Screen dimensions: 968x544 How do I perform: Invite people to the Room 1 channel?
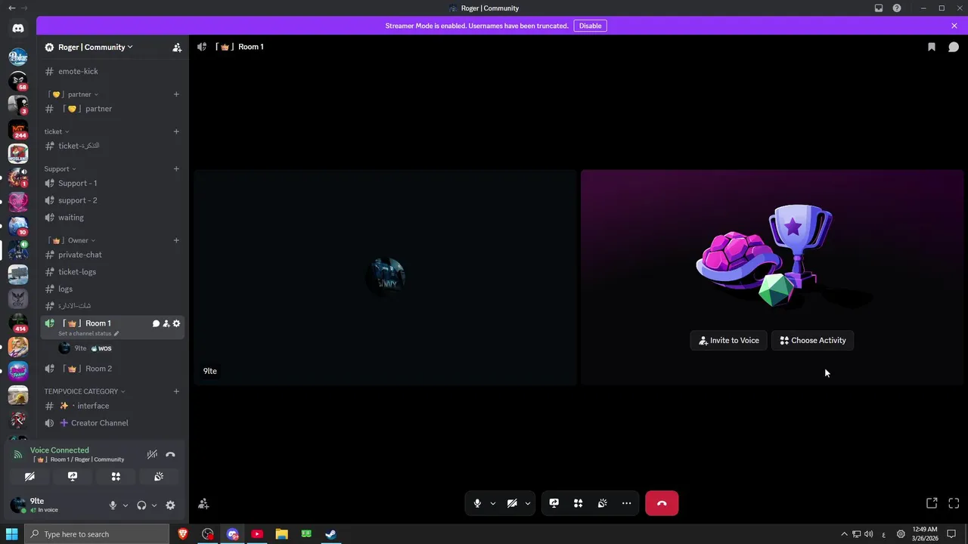pos(166,323)
